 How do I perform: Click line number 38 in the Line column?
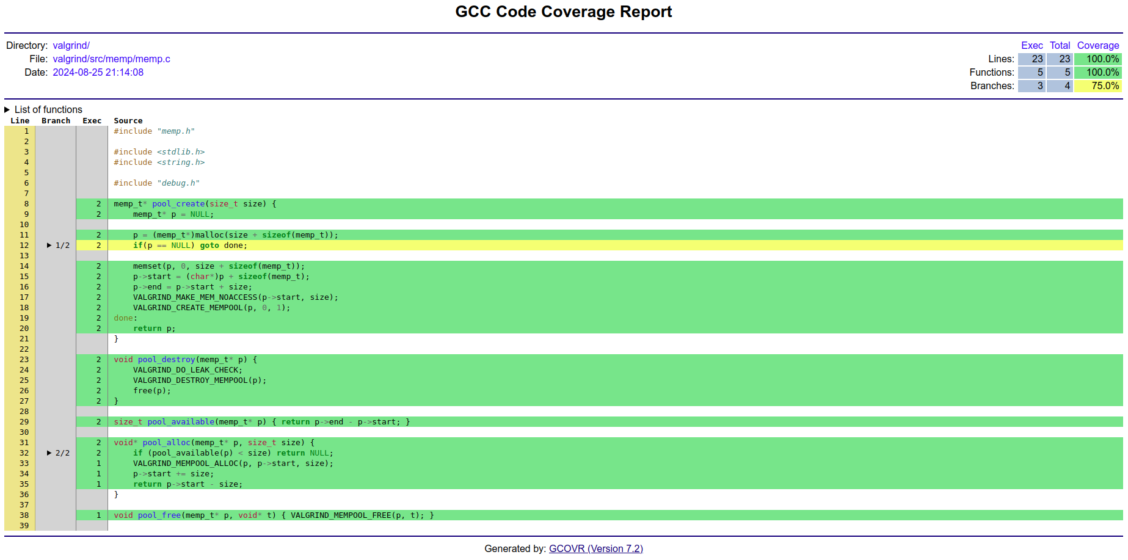click(24, 515)
